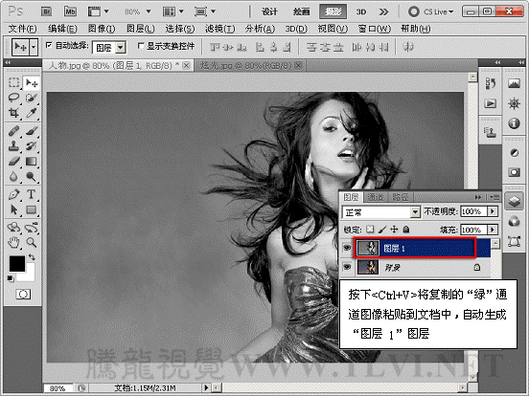Select the Quick Selection tool
The width and height of the screenshot is (529, 396).
(32, 98)
